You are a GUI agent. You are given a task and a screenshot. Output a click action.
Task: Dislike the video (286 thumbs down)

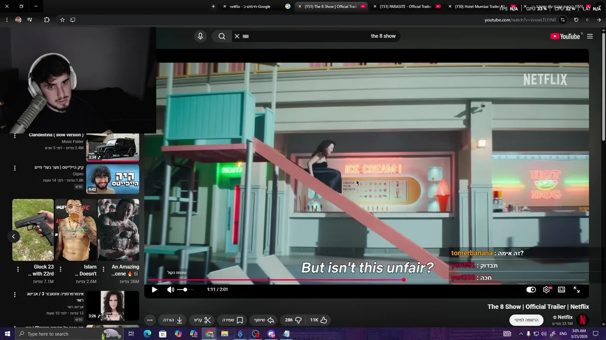[x=293, y=320]
